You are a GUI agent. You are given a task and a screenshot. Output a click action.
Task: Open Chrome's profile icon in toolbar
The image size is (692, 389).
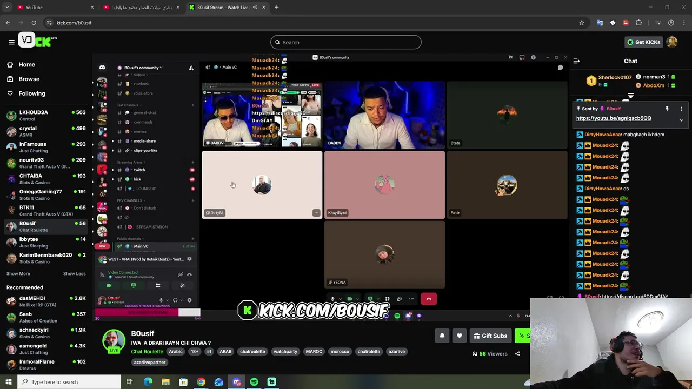(671, 23)
